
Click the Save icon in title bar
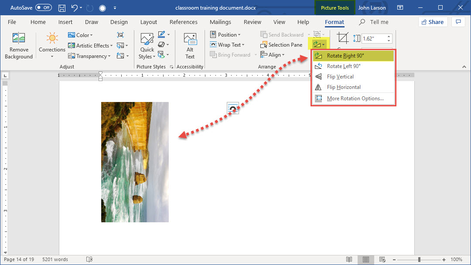62,8
